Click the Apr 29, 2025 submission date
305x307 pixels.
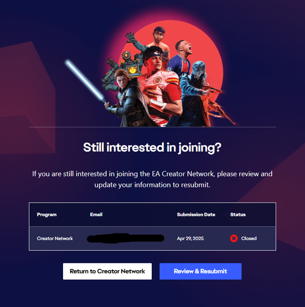coord(190,238)
